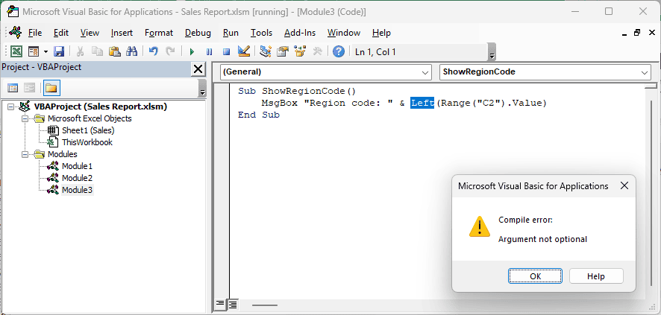Open the Project Explorer toolbar icon

tap(265, 51)
